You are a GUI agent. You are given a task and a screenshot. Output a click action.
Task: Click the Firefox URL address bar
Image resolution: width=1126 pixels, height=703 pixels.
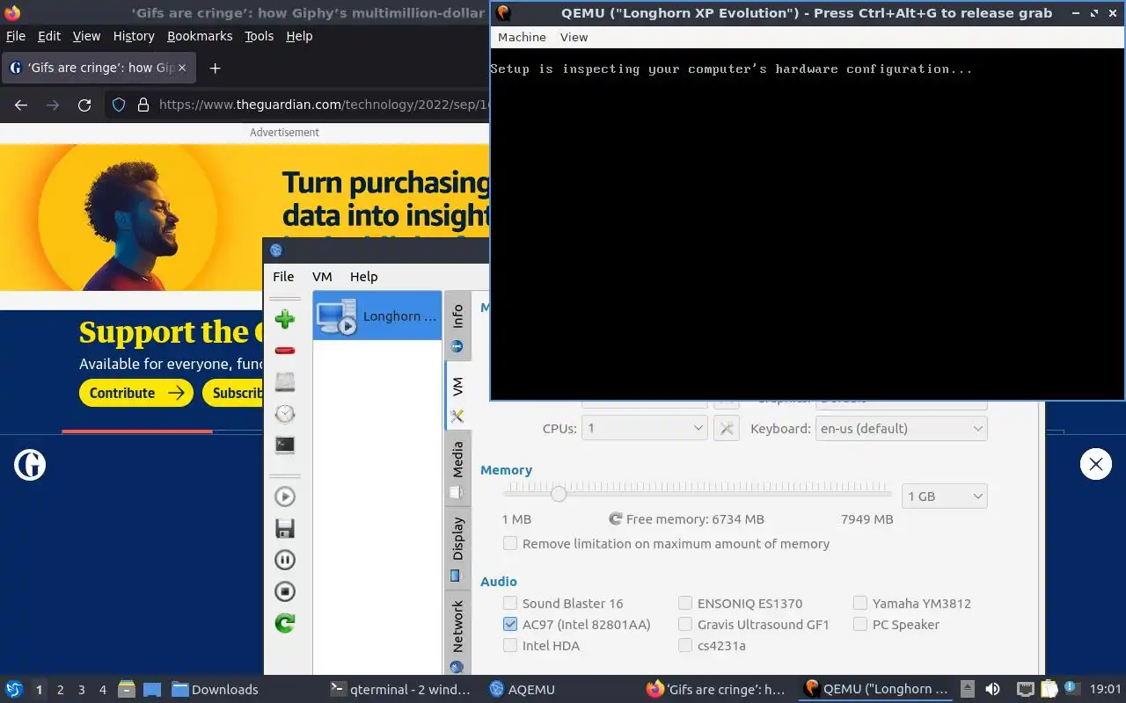click(323, 105)
